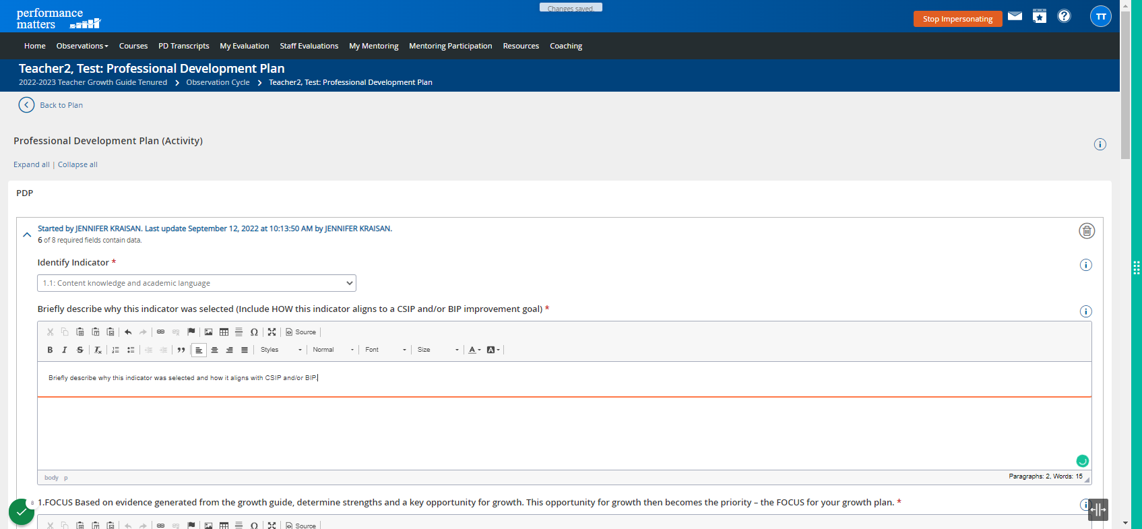1142x529 pixels.
Task: Open the Normal paragraph format dropdown
Action: 334,350
